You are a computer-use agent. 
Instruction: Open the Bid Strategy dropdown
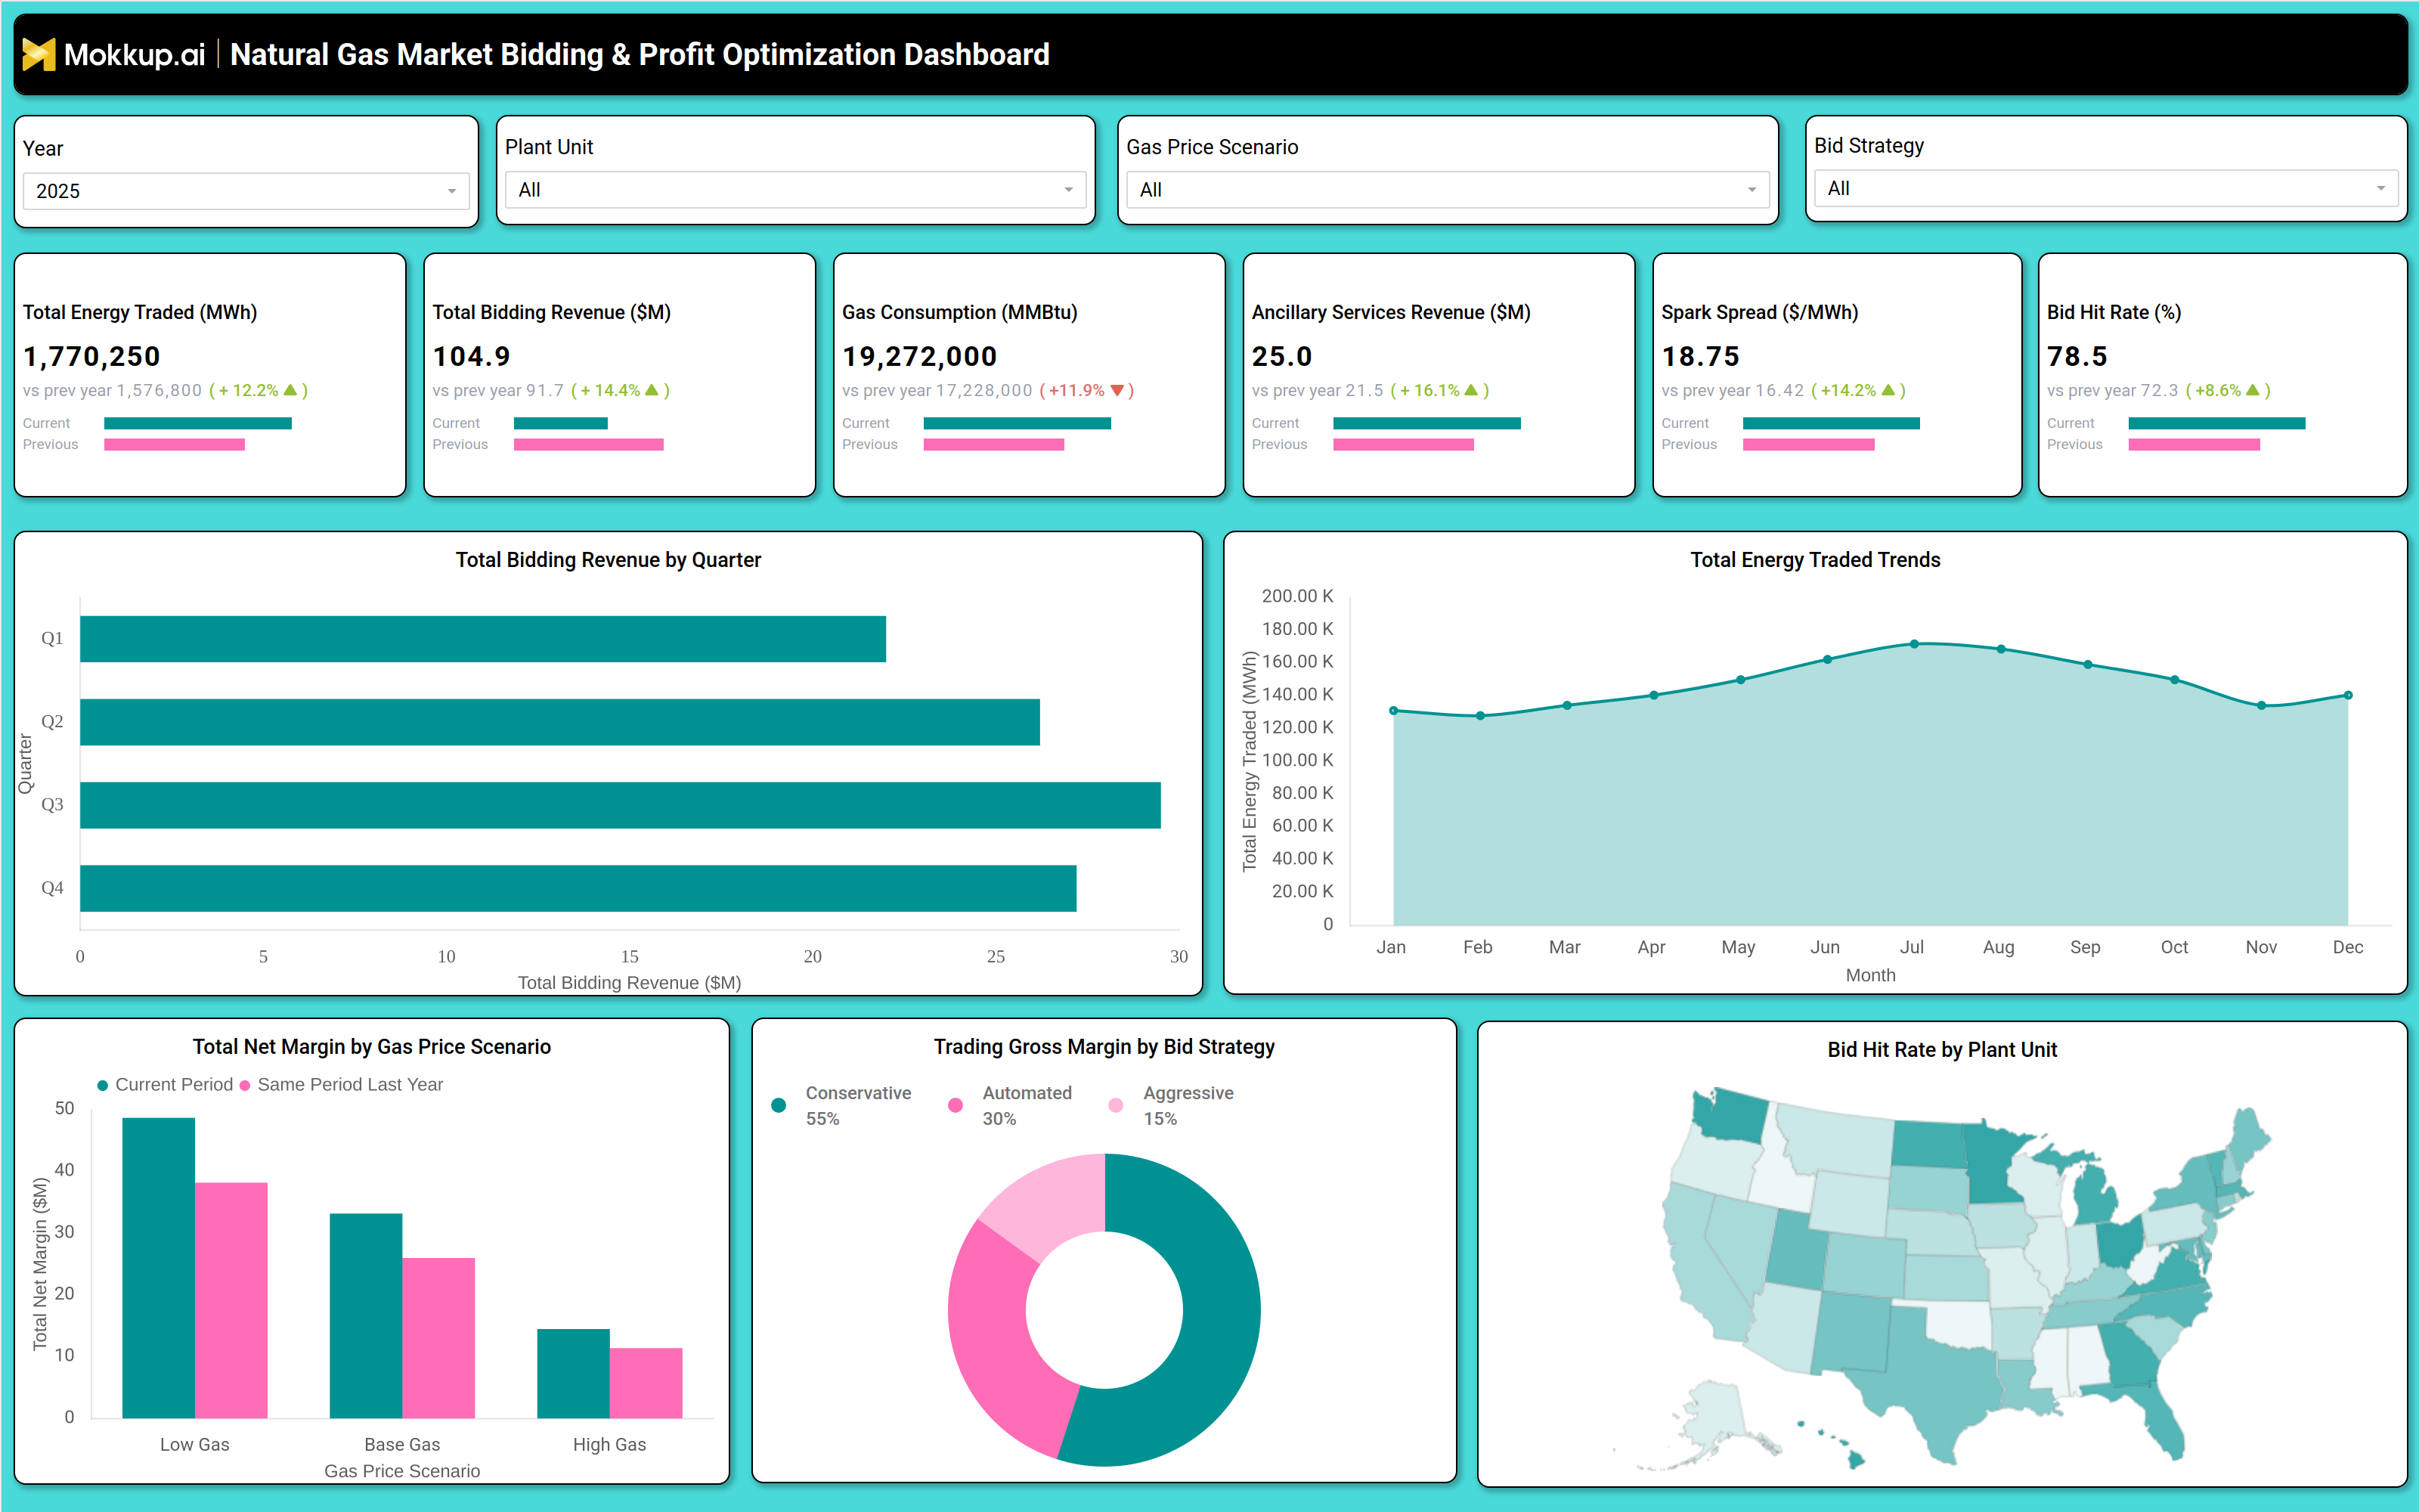2106,188
